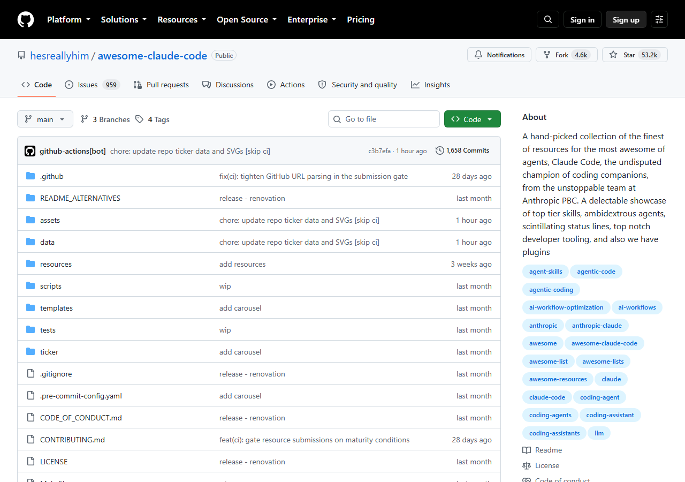This screenshot has height=482, width=685.
Task: Select the agent-skills topic tag
Action: pyautogui.click(x=546, y=272)
